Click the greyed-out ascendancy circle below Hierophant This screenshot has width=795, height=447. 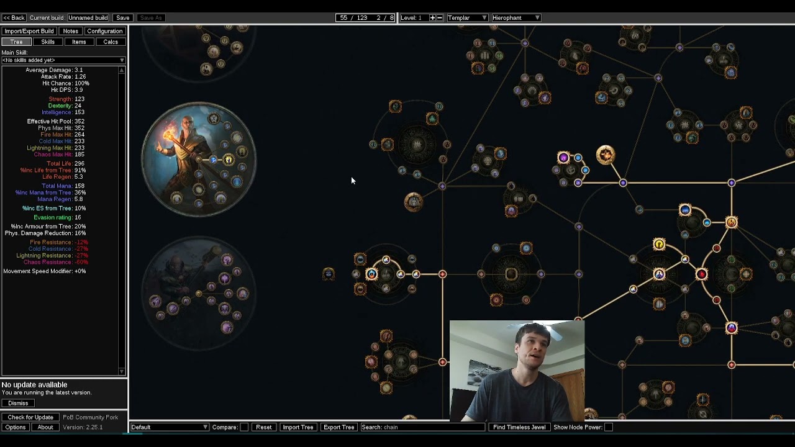pos(198,294)
